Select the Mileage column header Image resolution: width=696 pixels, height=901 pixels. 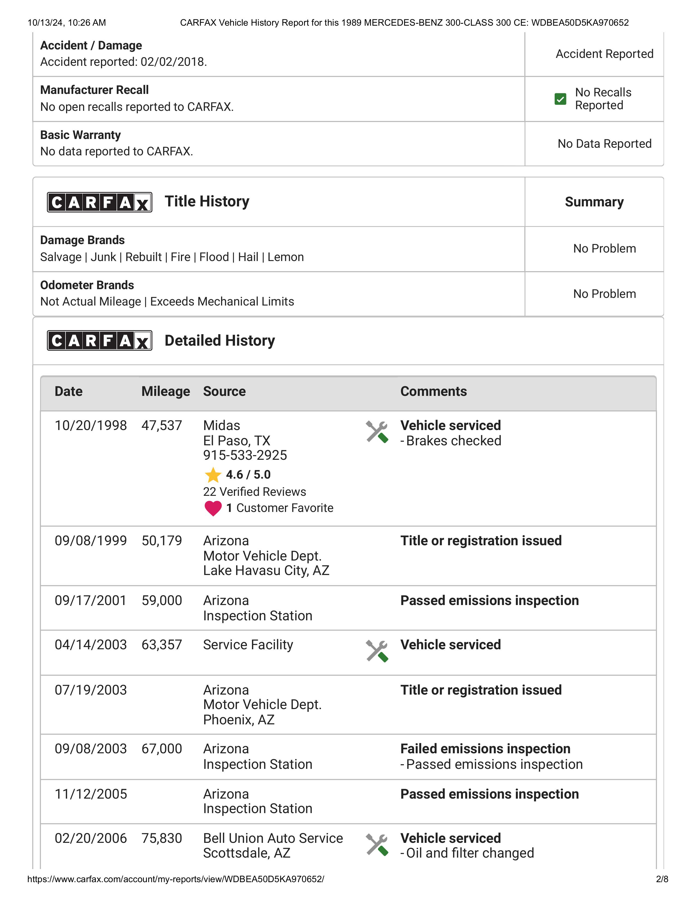[x=166, y=391]
